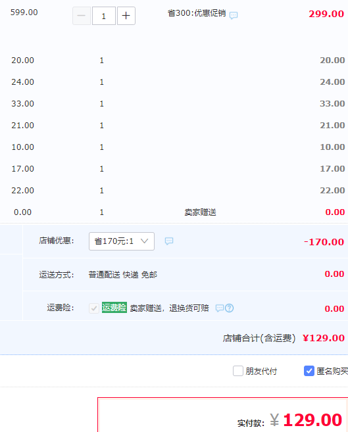Image resolution: width=348 pixels, height=432 pixels.
Task: Click the 卖家赠送, 退换货可赔 text
Action: point(169,308)
